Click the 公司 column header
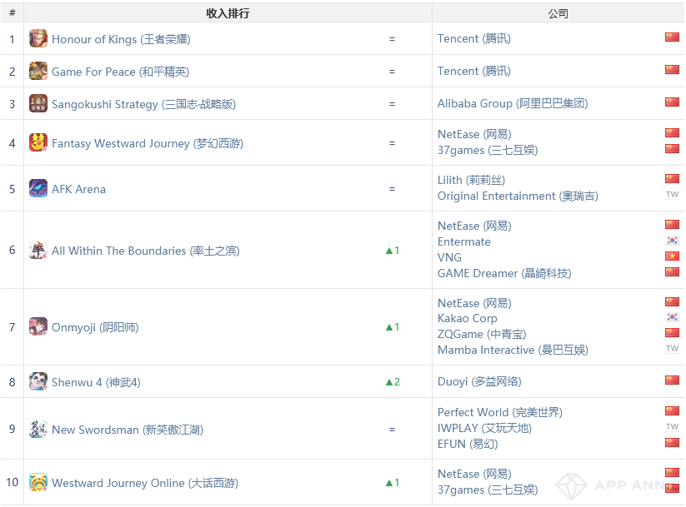Screen dimensions: 686x507 coord(558,13)
